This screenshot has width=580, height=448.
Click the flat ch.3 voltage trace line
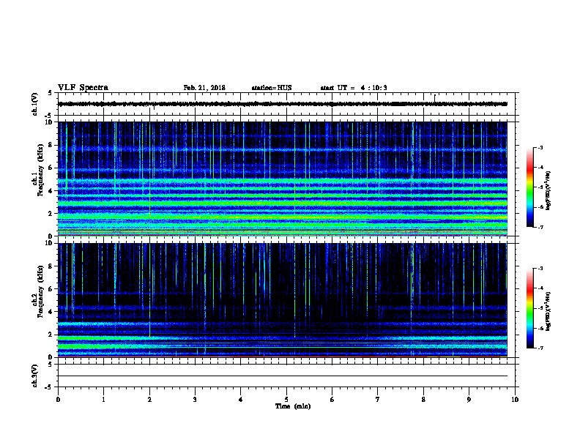tap(283, 376)
